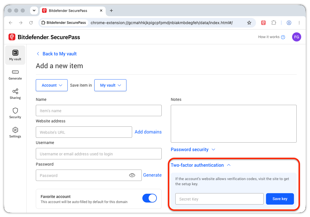
Task: Click the Notes text area
Action: click(234, 124)
